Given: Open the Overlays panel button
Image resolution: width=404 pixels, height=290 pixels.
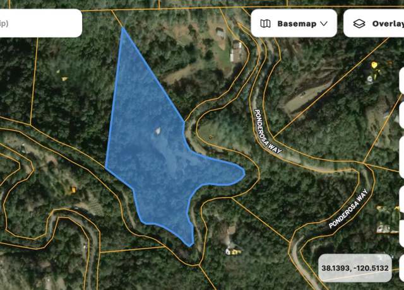Looking at the screenshot, I should click(x=374, y=23).
